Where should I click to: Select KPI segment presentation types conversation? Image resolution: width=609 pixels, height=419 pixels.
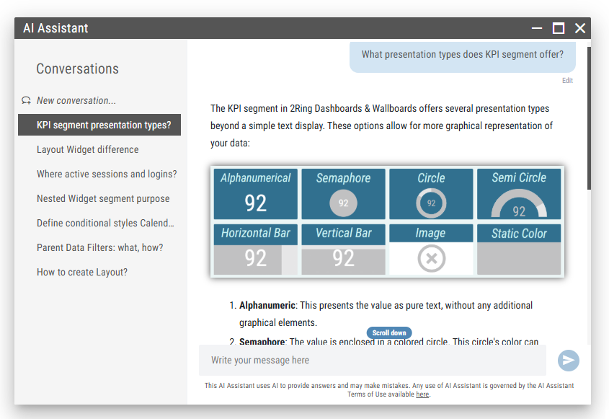104,125
